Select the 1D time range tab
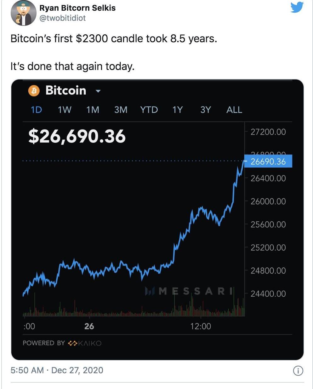This screenshot has height=389, width=313. click(x=36, y=110)
